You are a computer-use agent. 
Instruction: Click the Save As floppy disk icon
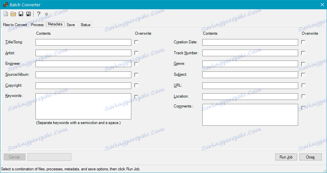pyautogui.click(x=29, y=14)
